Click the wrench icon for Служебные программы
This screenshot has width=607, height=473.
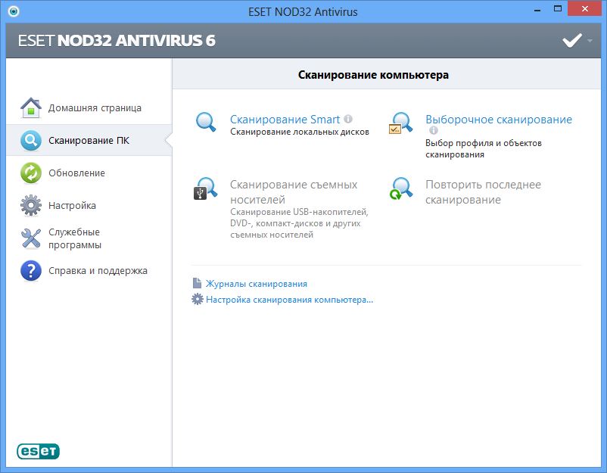(x=30, y=238)
